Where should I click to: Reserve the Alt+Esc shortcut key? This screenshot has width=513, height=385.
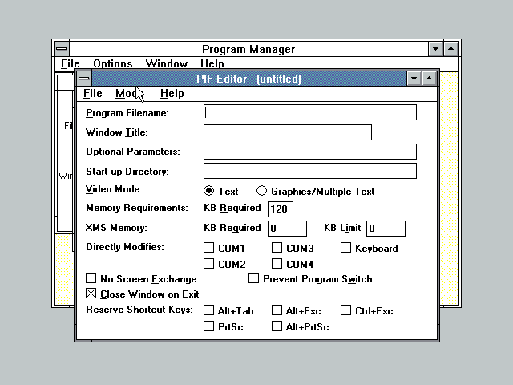point(277,310)
